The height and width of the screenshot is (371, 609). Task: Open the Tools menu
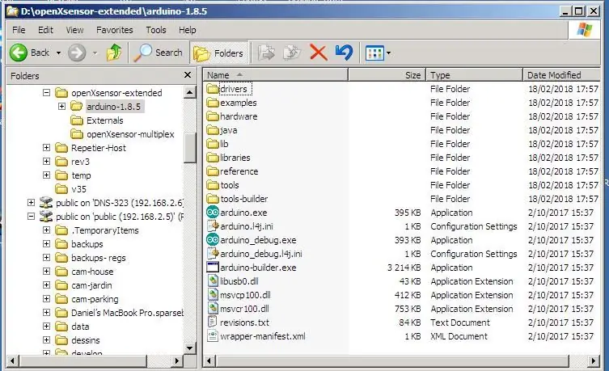coord(156,30)
